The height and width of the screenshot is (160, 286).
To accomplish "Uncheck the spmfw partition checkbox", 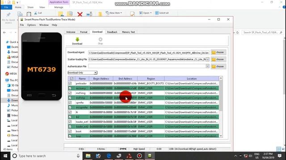I will pos(70,103).
